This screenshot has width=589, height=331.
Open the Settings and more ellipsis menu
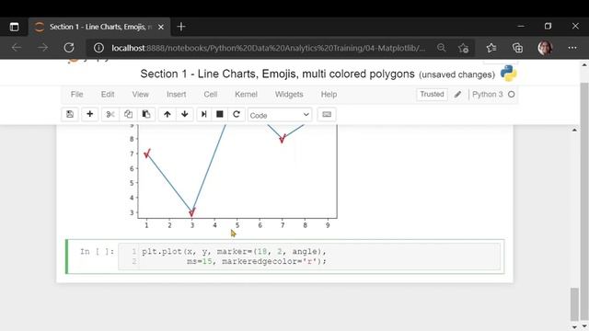[572, 48]
